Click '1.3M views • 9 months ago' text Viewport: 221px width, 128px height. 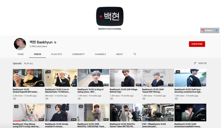154,96
